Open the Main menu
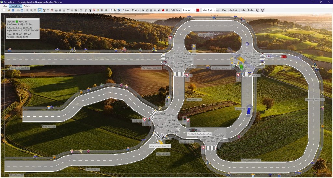The image size is (333, 178). [5, 6]
